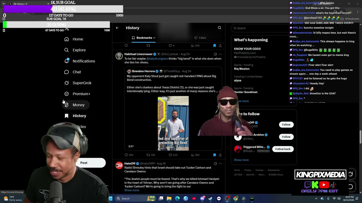The height and width of the screenshot is (203, 362).
Task: Open the search icon in the History header
Action: (x=219, y=28)
